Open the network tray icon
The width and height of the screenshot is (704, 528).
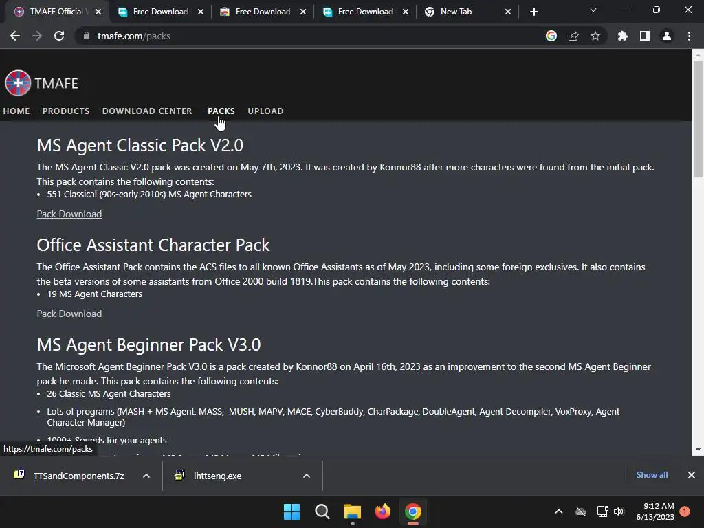tap(602, 511)
